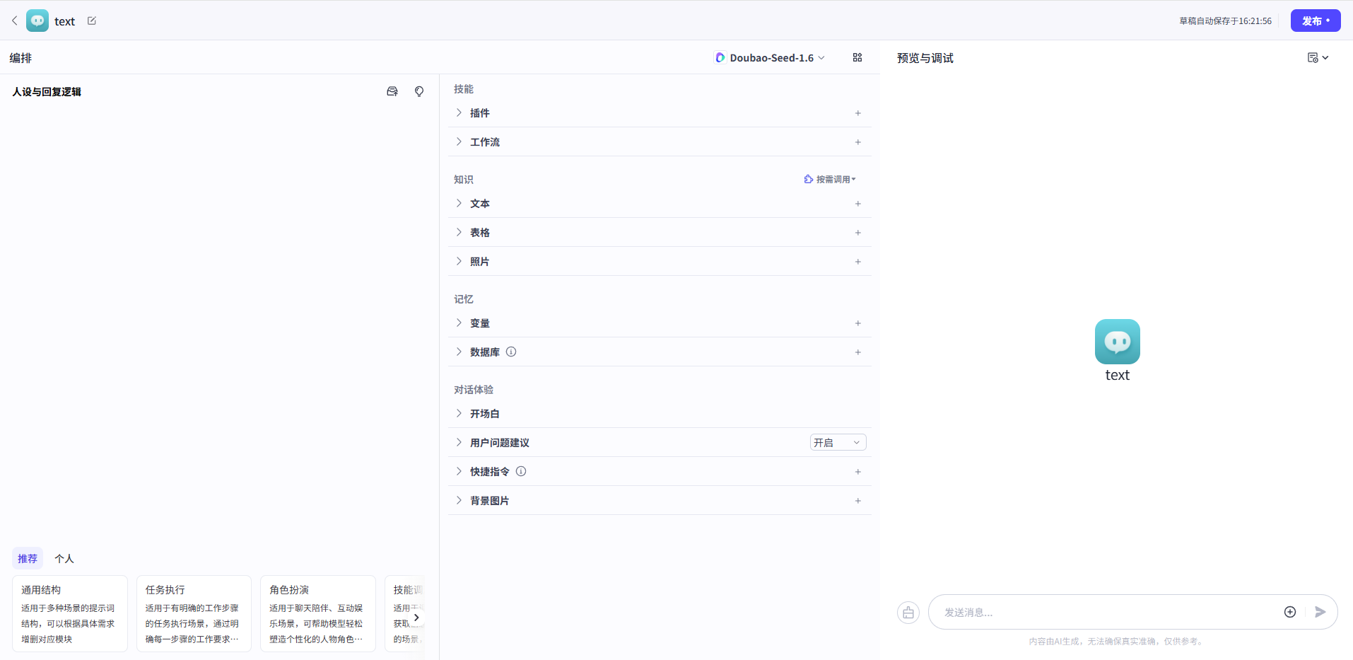Open the 开启 dropdown for user suggestions

838,442
